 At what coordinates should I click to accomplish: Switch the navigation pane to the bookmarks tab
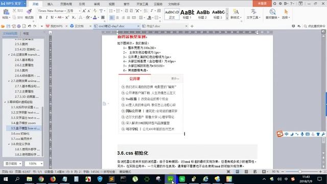coord(26,33)
